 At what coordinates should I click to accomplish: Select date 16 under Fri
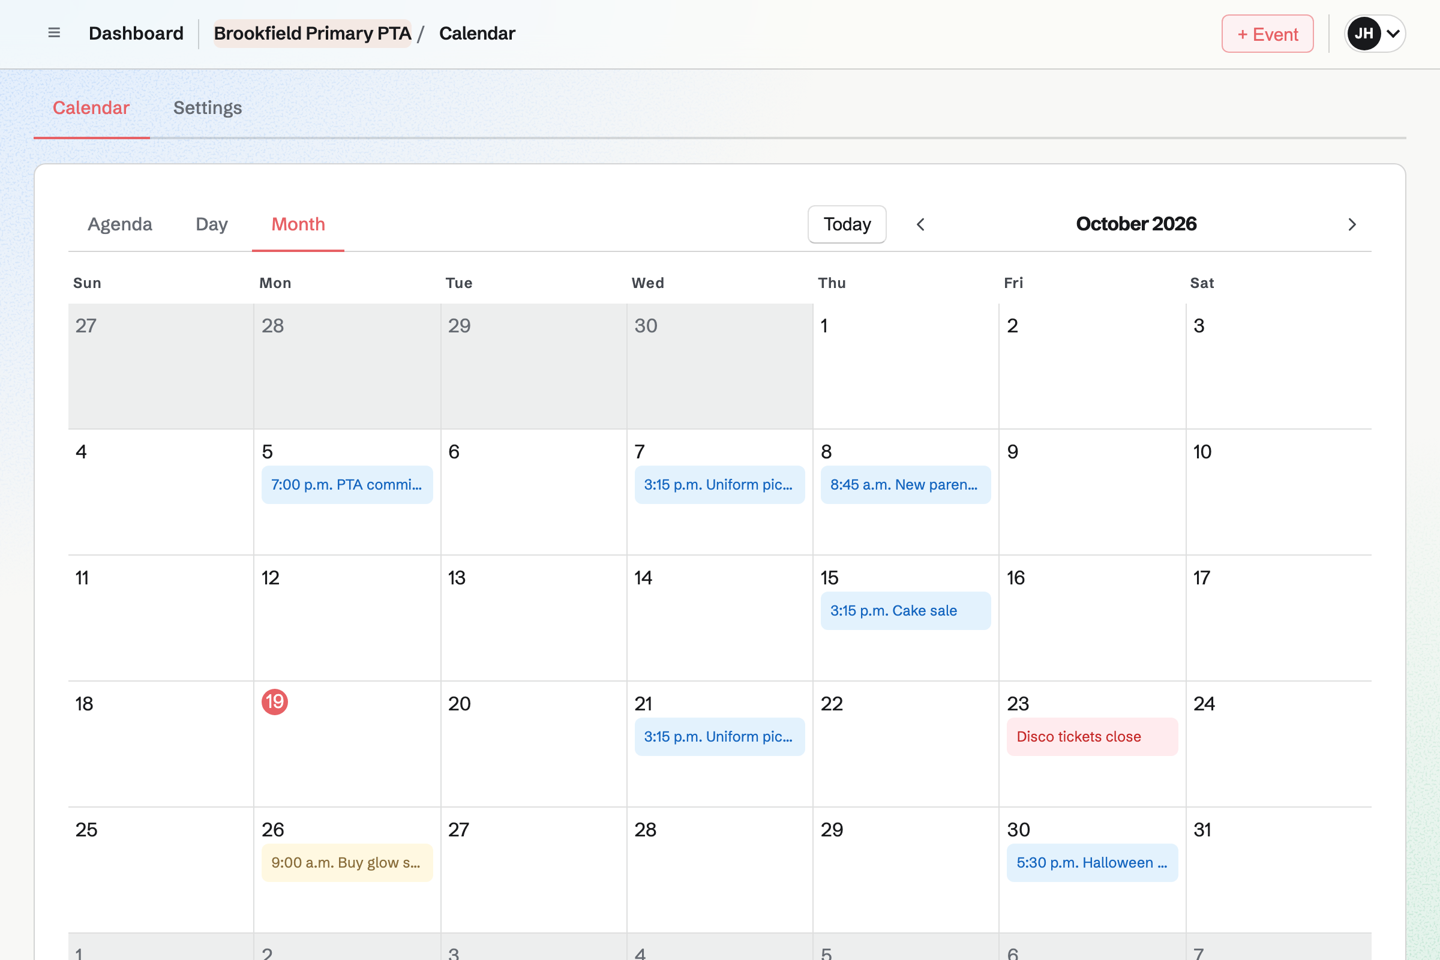1016,577
